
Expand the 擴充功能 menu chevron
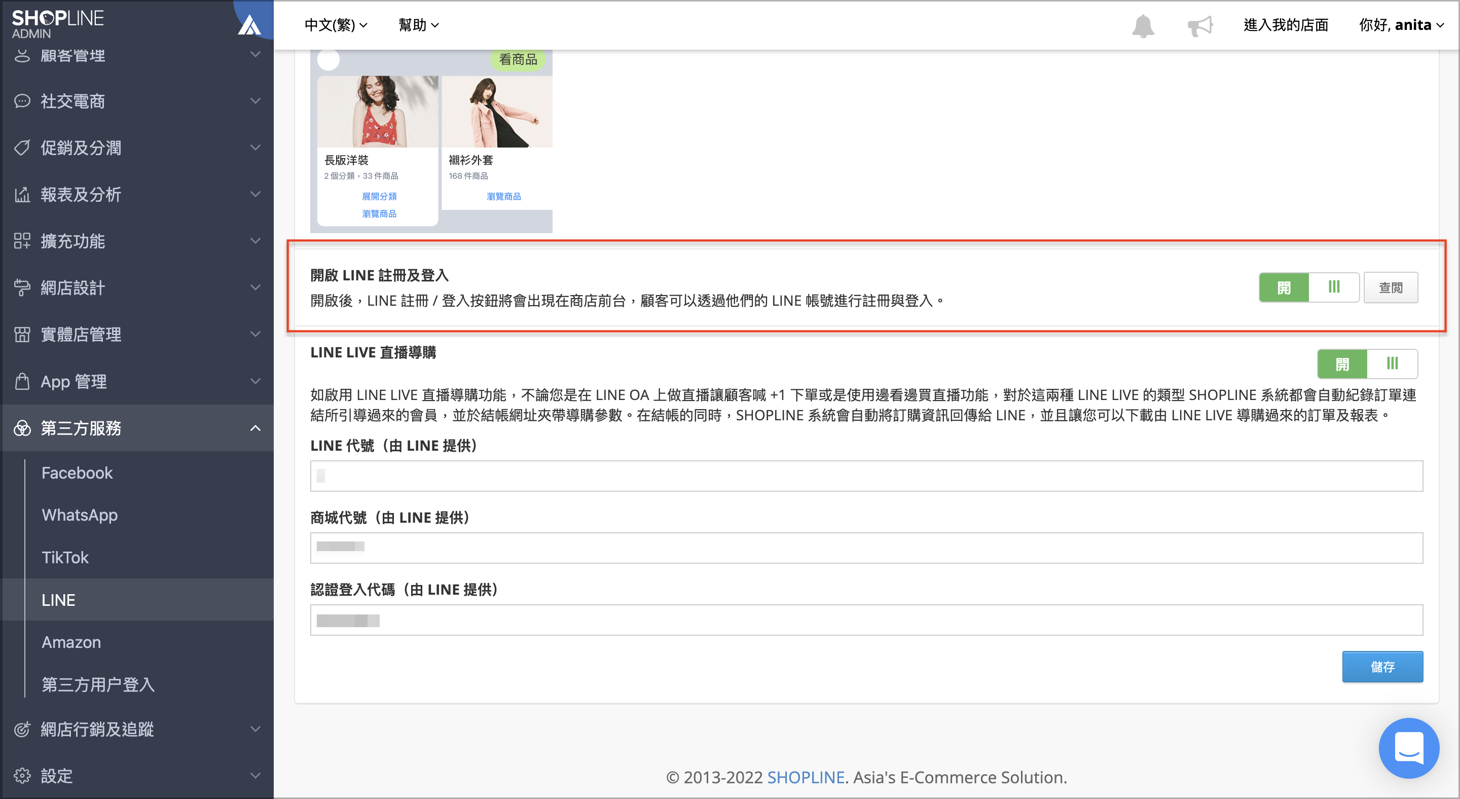(x=255, y=240)
